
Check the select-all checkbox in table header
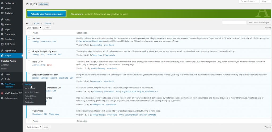(x=29, y=33)
